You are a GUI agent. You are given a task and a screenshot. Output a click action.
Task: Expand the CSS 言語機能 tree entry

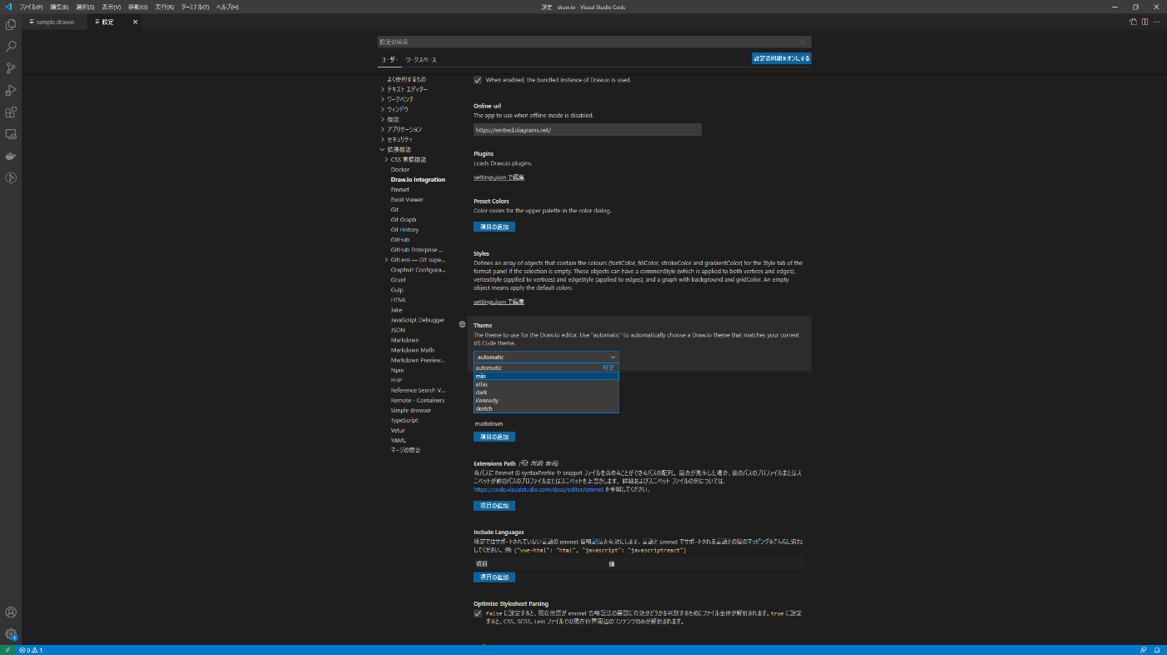408,159
